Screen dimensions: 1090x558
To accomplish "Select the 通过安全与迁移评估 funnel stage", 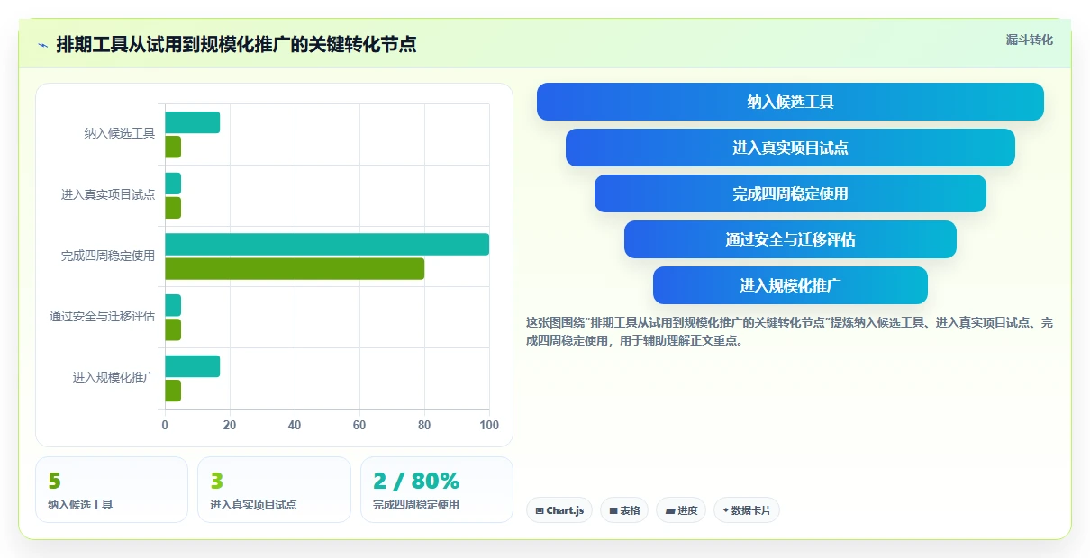I will [x=790, y=239].
